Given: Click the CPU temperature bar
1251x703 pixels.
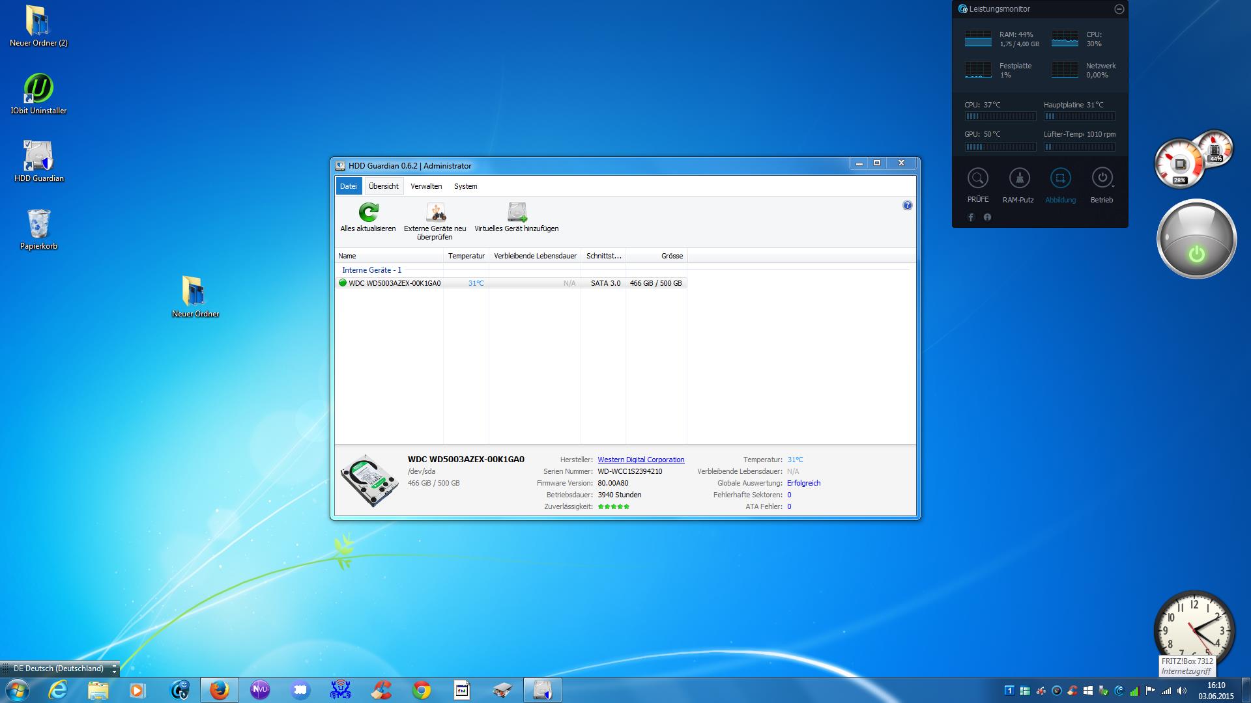Looking at the screenshot, I should coord(1000,117).
